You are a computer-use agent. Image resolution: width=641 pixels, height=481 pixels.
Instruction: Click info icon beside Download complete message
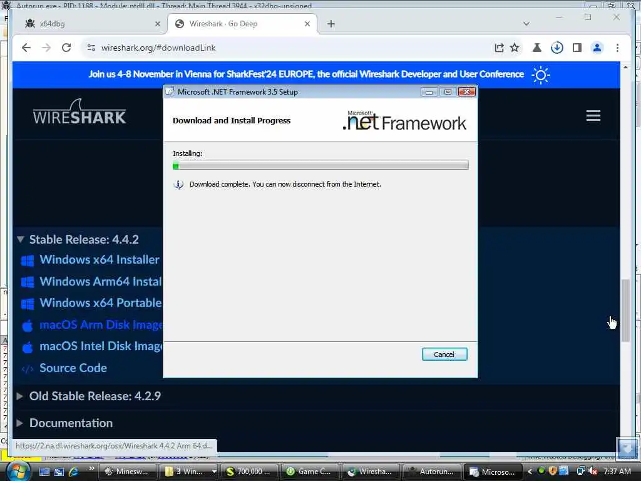[178, 185]
